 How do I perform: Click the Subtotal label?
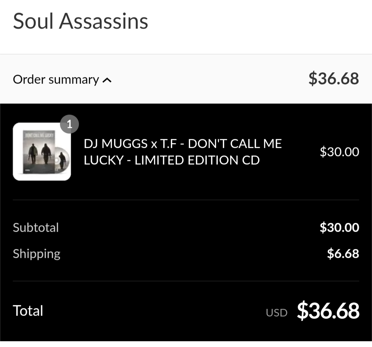[x=36, y=227]
